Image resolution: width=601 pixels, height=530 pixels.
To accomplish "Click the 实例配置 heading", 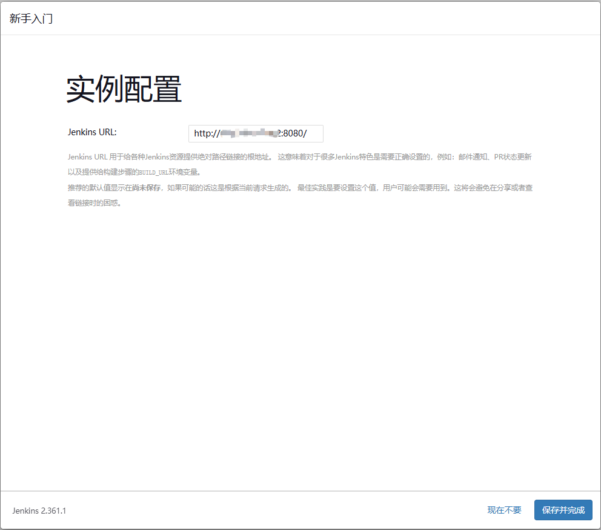I will tap(124, 89).
